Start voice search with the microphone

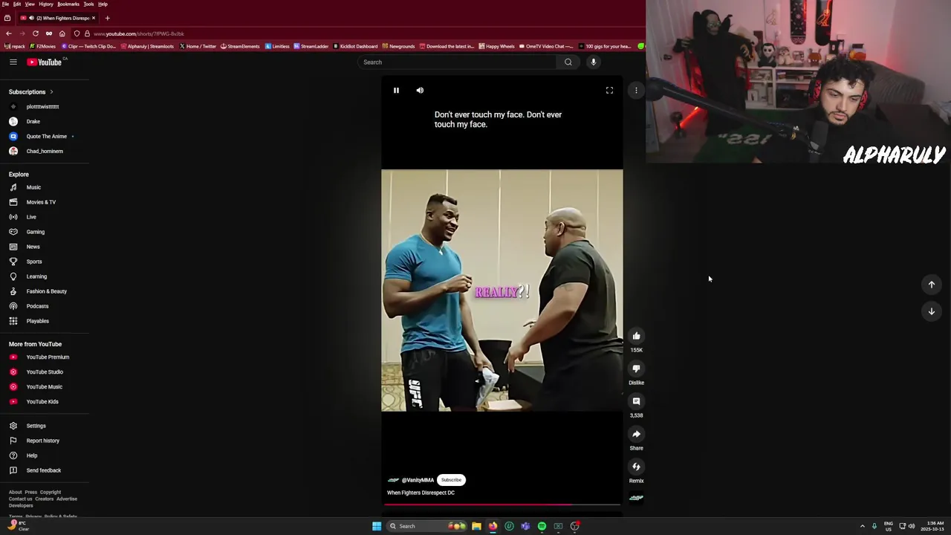593,62
